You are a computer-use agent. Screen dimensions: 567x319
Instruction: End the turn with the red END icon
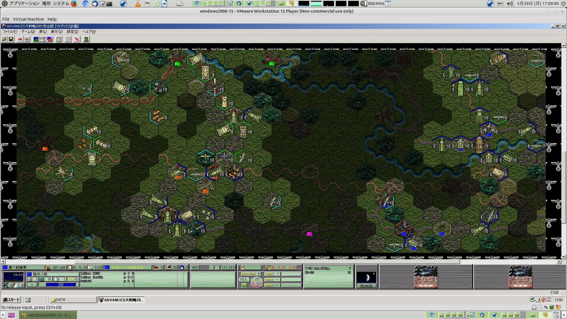77,39
